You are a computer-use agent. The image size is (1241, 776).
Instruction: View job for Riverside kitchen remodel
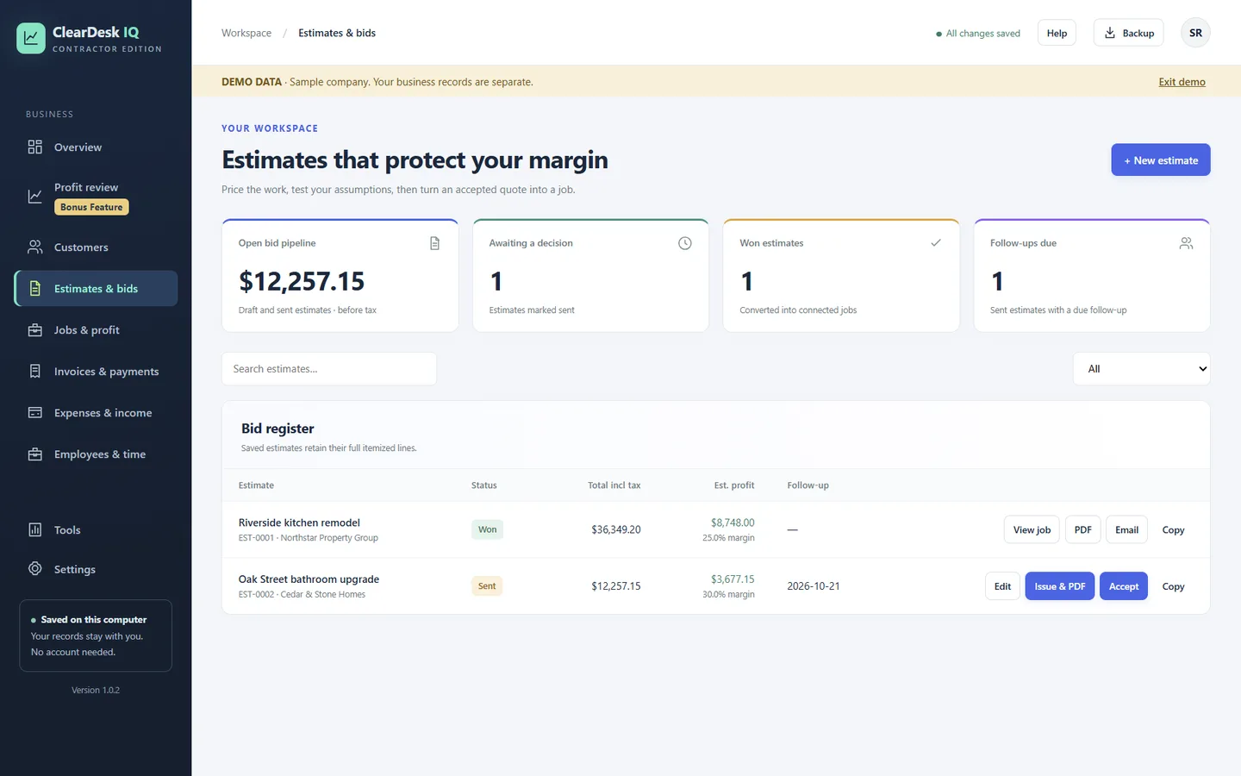coord(1032,529)
